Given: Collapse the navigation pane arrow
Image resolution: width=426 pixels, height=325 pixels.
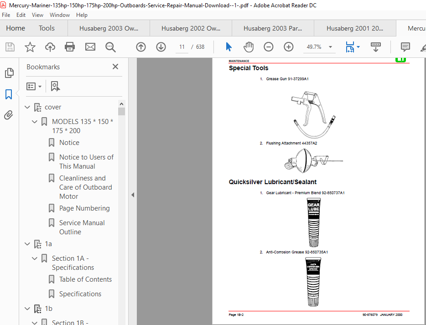Looking at the screenshot, I should pyautogui.click(x=133, y=195).
